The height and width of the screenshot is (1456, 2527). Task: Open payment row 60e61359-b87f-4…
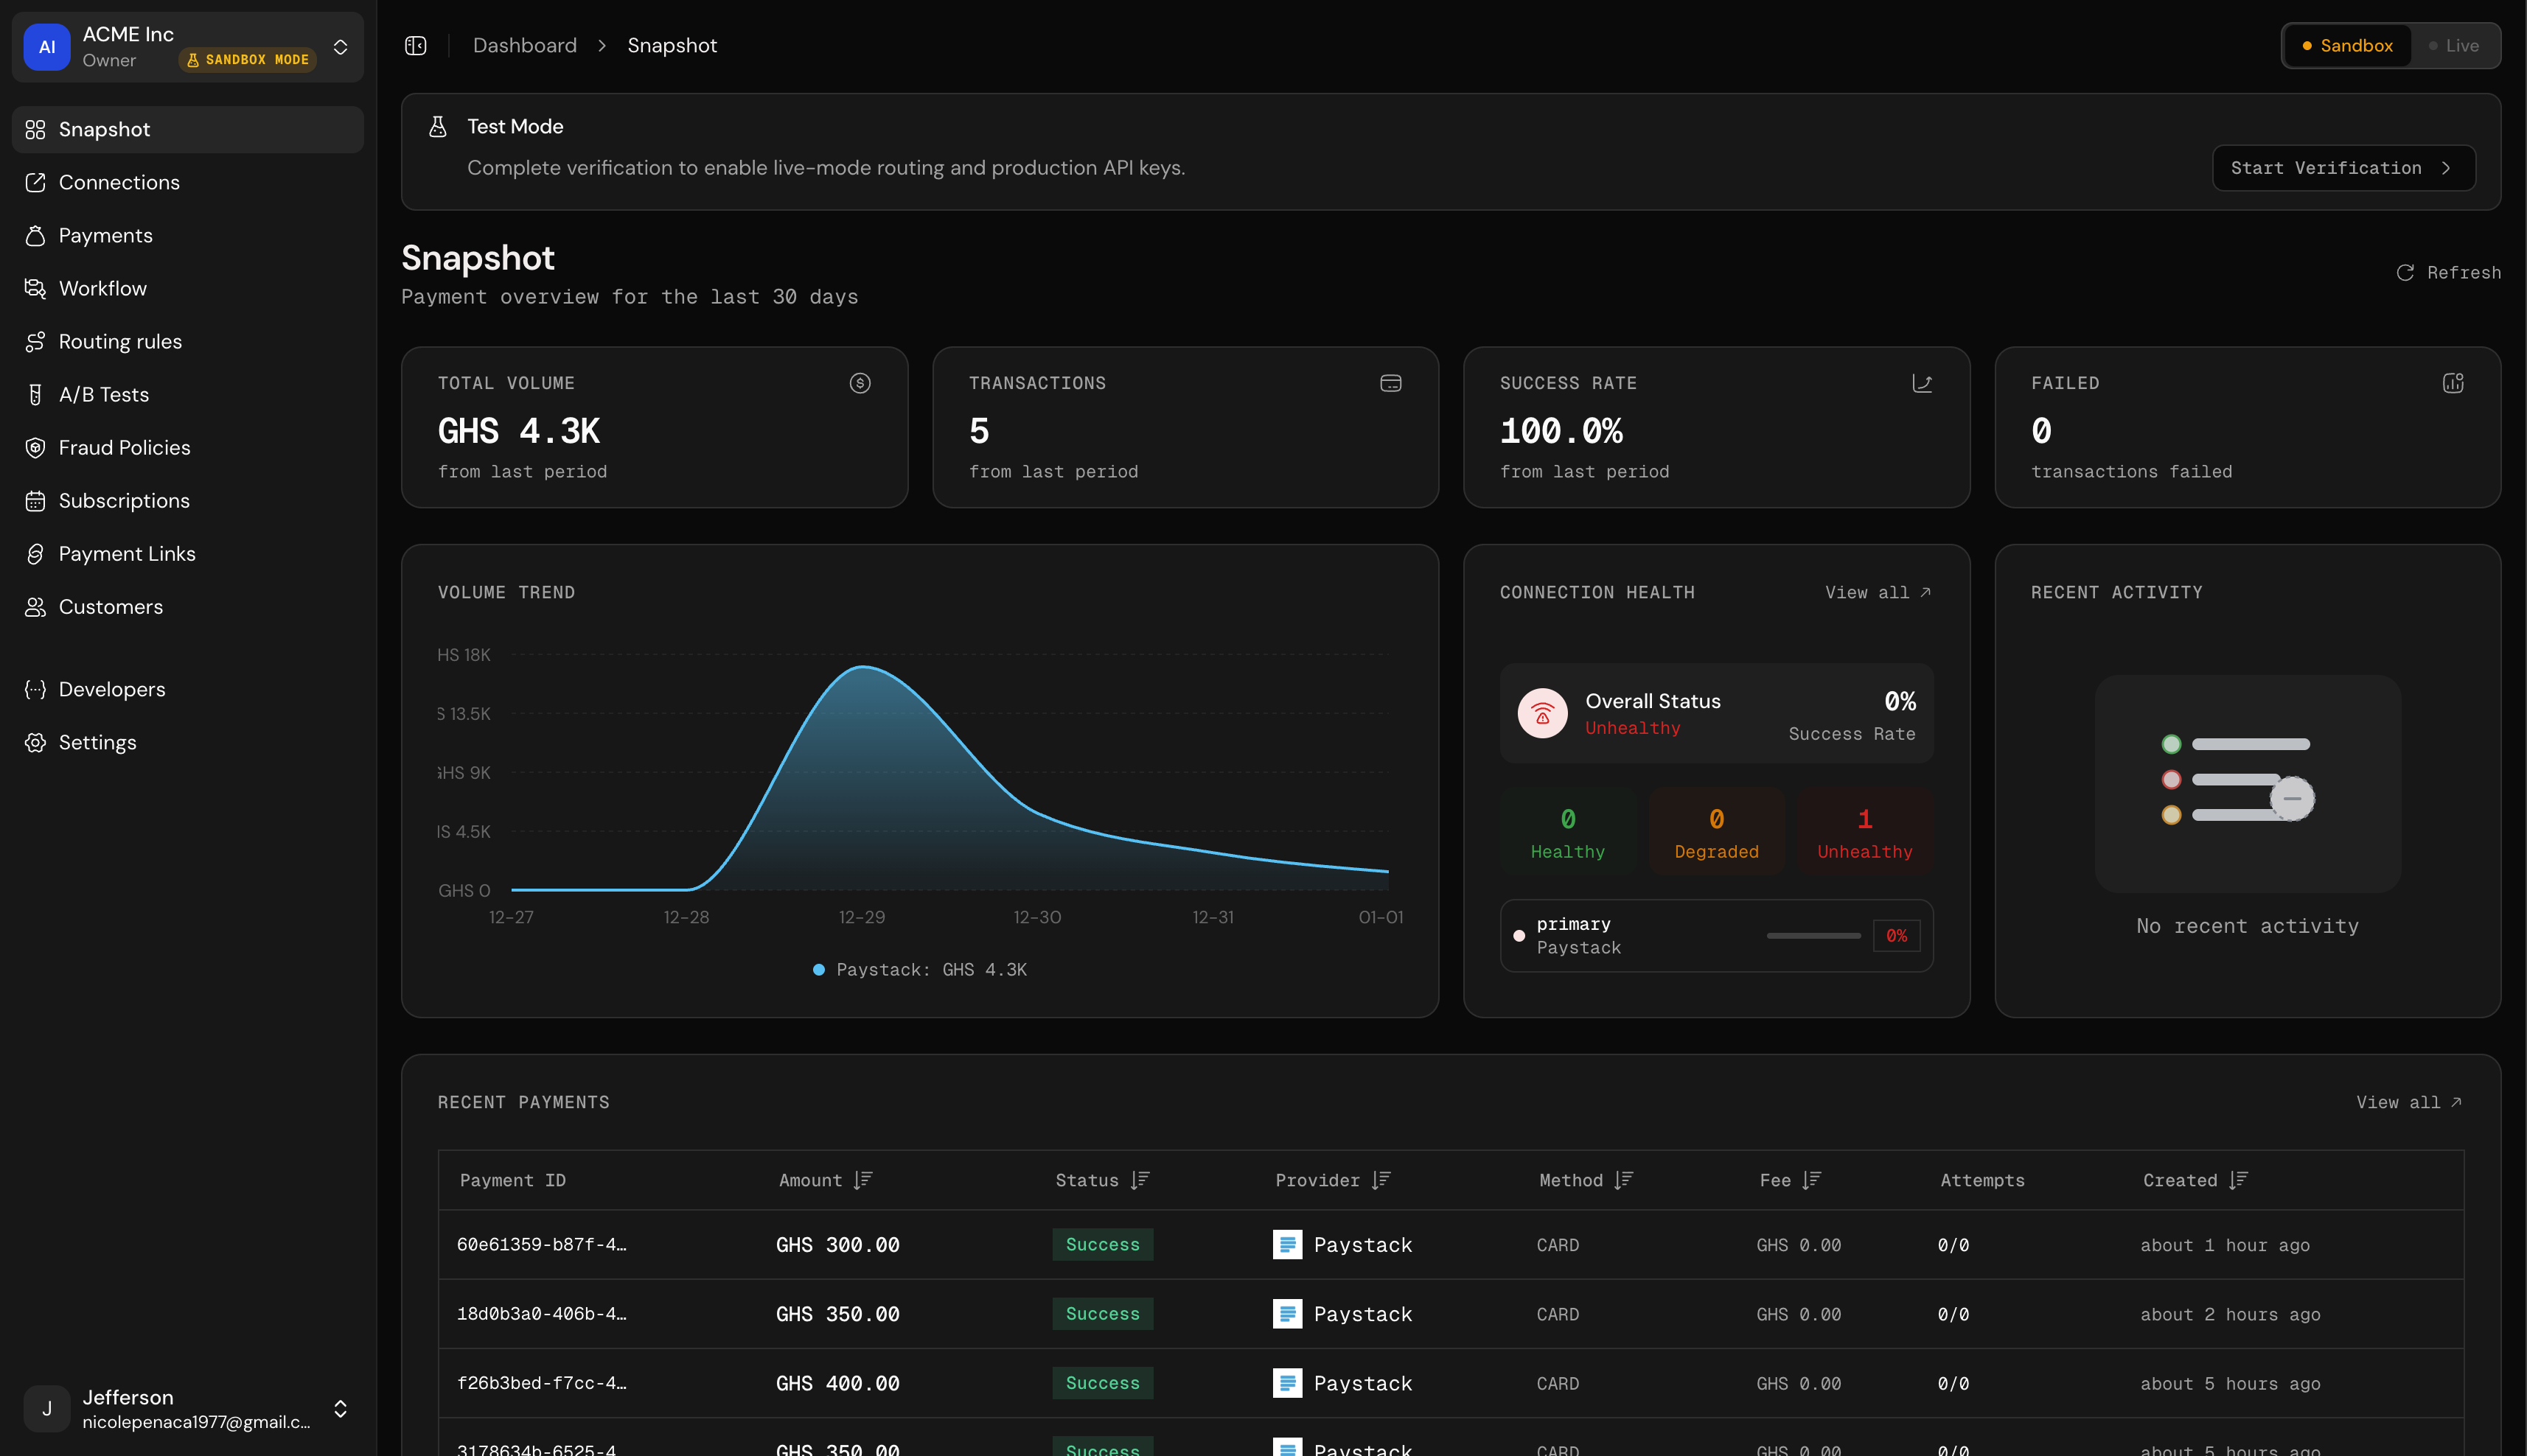point(541,1245)
